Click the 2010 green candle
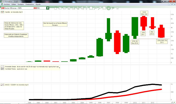176x104 pixels. [135, 26]
